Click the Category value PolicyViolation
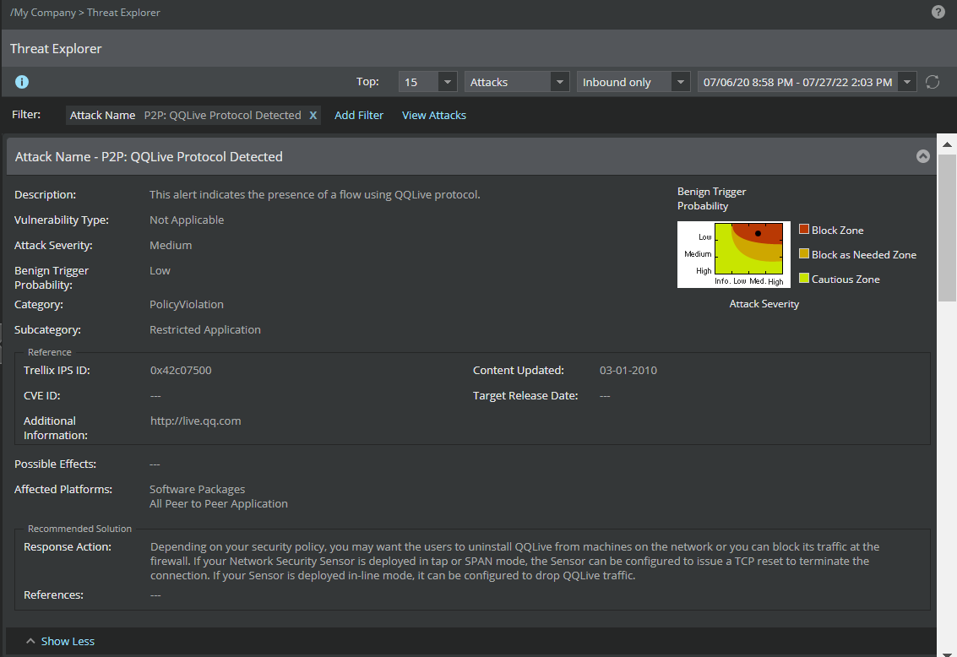The height and width of the screenshot is (657, 957). pyautogui.click(x=186, y=304)
